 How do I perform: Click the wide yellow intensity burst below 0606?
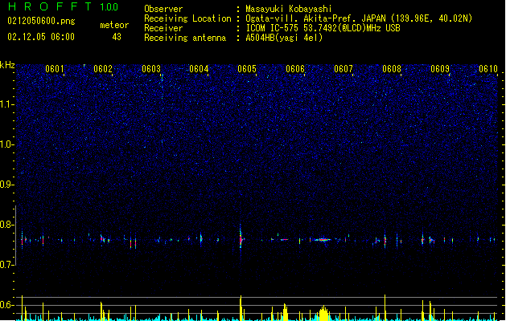click(323, 314)
